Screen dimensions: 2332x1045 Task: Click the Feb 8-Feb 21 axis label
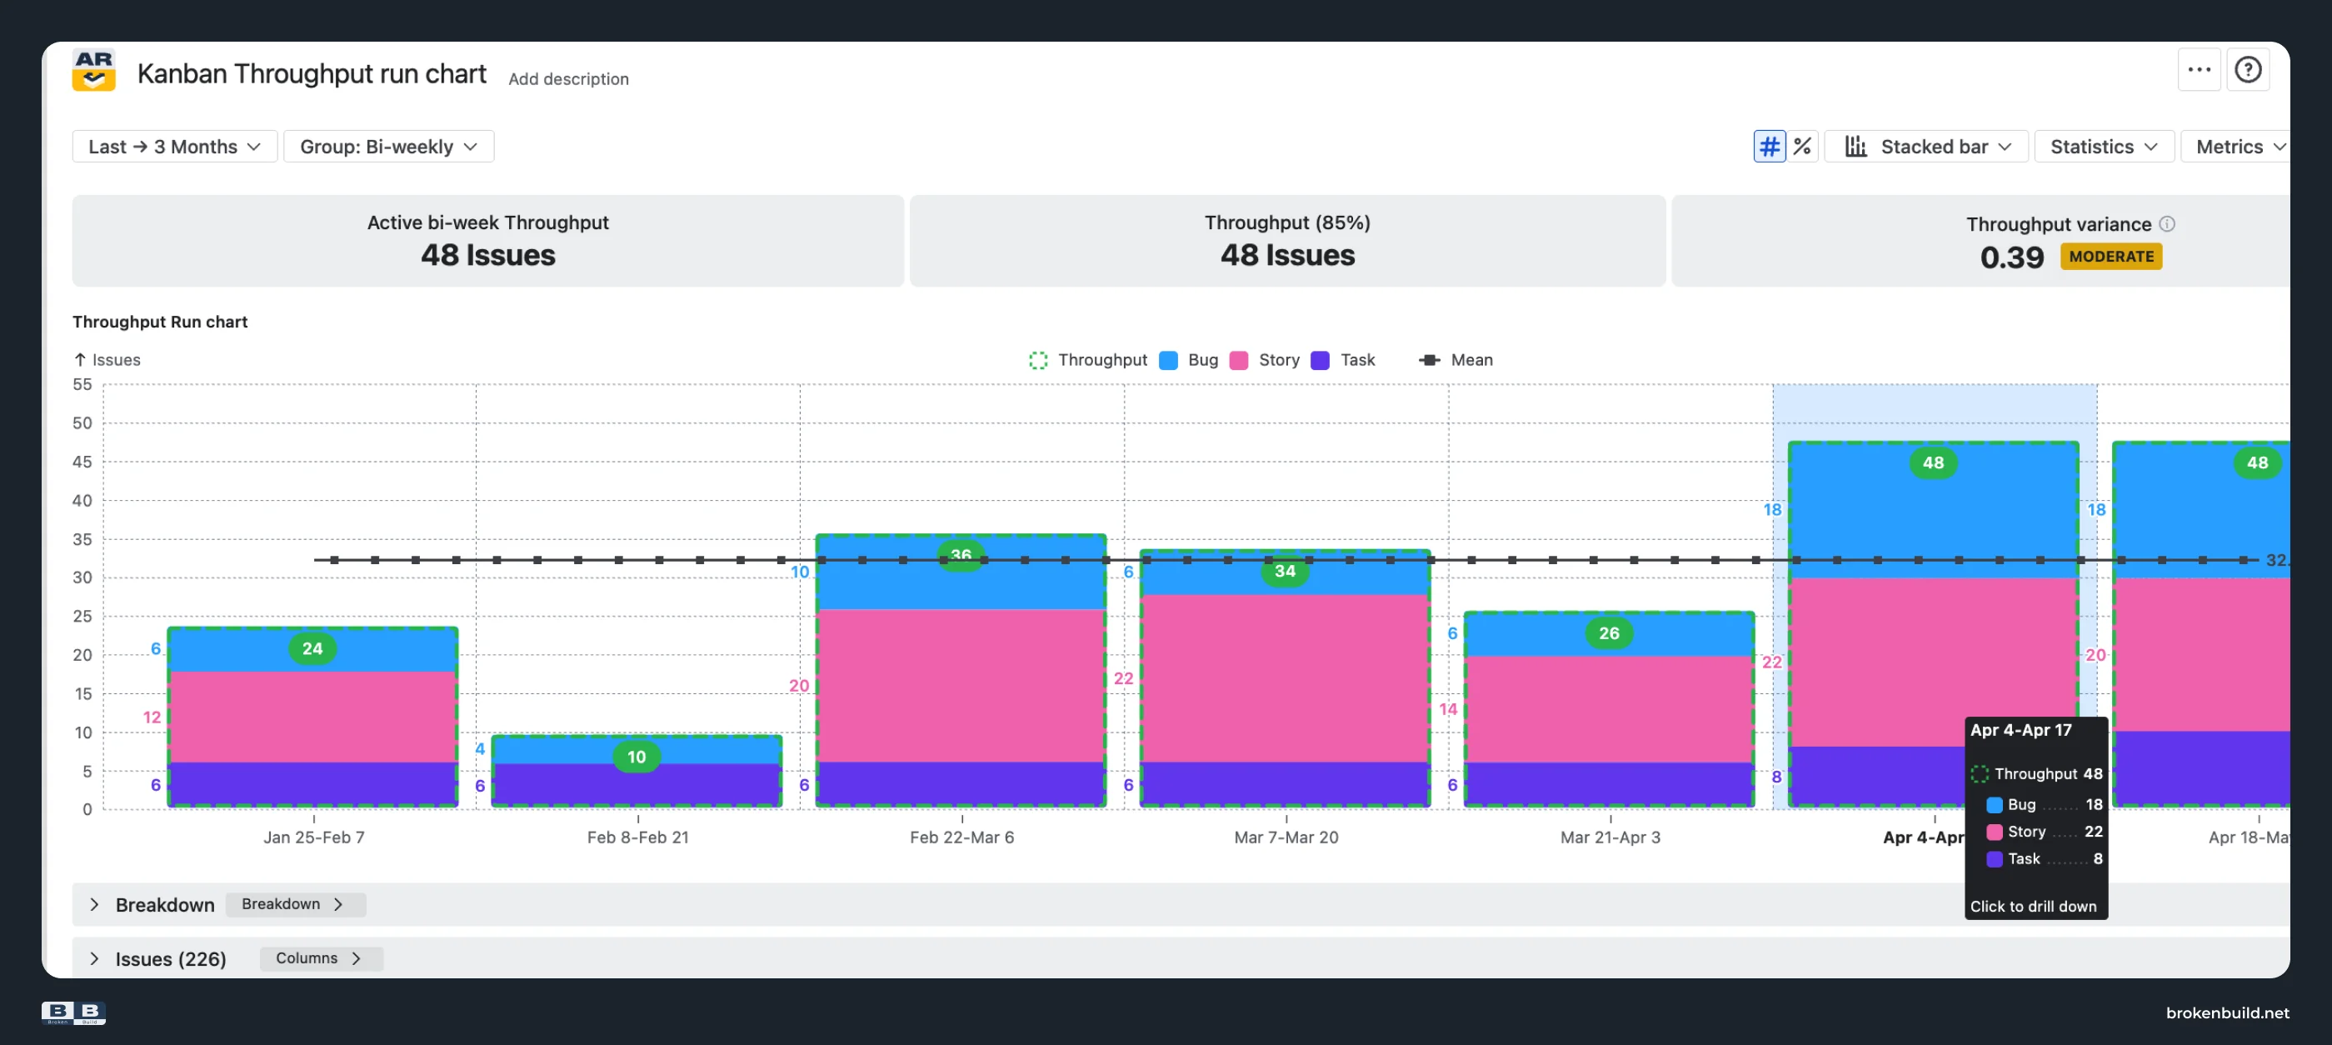[637, 837]
